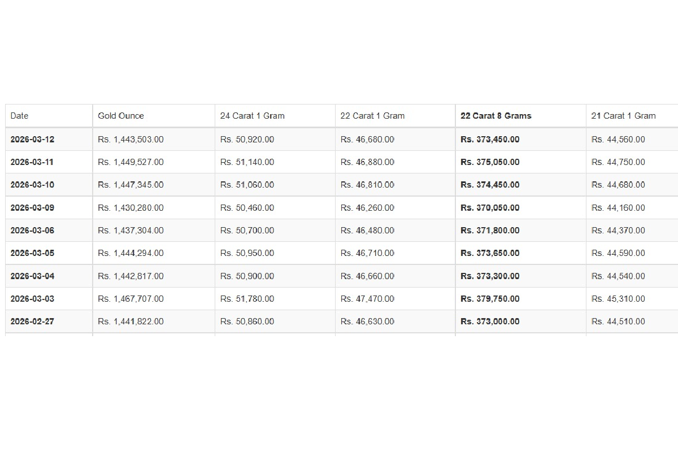678x452 pixels.
Task: Select the Rs. 44,510.00 21 carat price
Action: point(618,321)
